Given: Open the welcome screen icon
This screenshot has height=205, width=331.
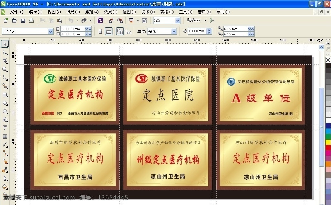Looking at the screenshot, I should [x=144, y=20].
